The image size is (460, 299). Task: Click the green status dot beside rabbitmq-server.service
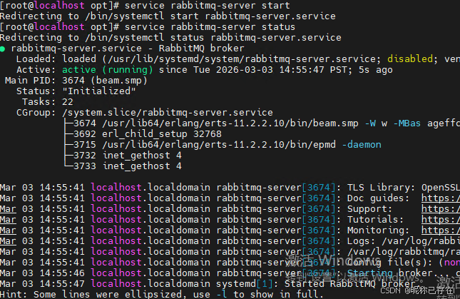pyautogui.click(x=3, y=49)
